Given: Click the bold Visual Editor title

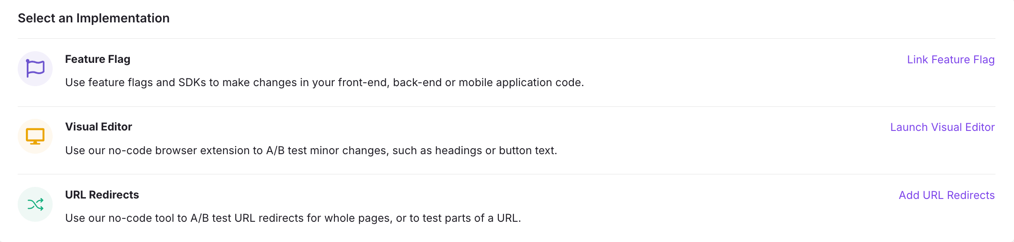Looking at the screenshot, I should 98,127.
